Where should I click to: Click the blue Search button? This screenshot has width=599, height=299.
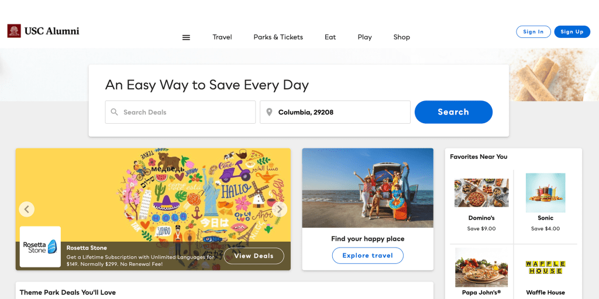point(453,112)
